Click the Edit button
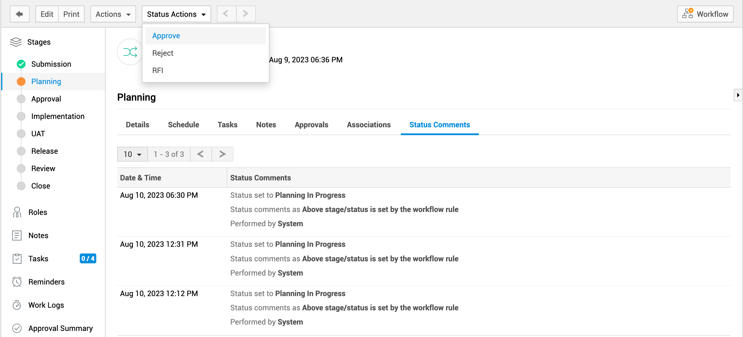The image size is (743, 337). tap(47, 14)
